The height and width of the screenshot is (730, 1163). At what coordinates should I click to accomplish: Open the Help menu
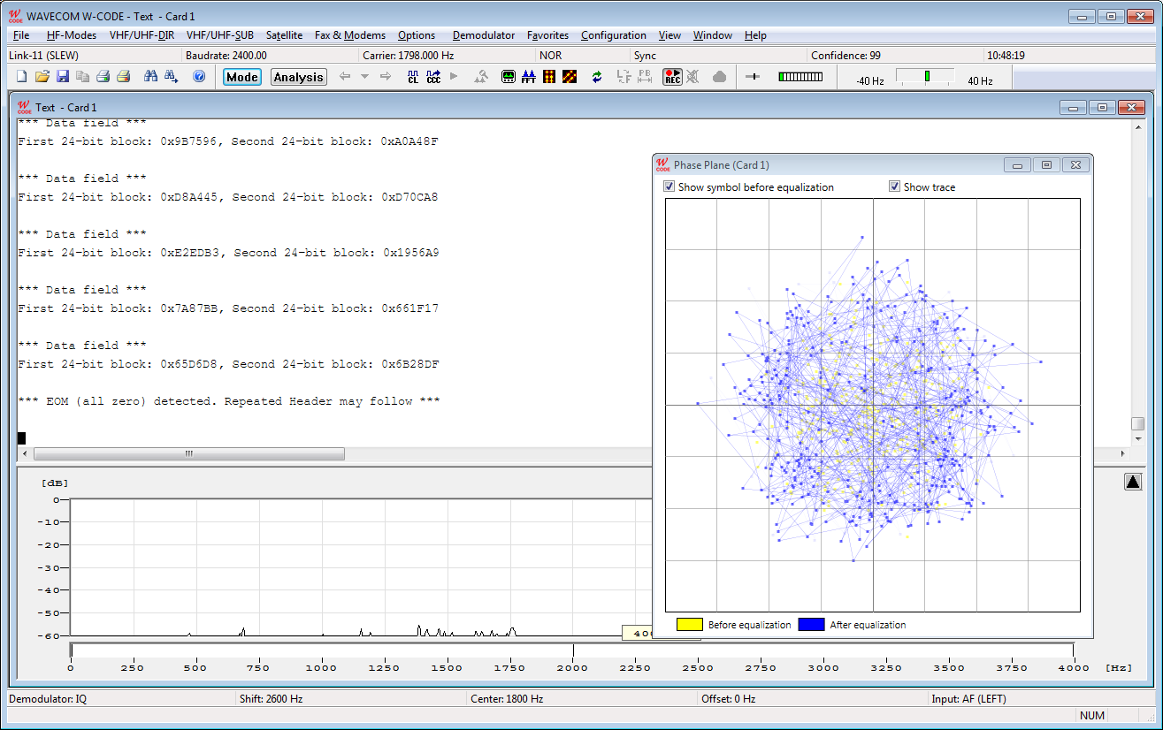(755, 35)
